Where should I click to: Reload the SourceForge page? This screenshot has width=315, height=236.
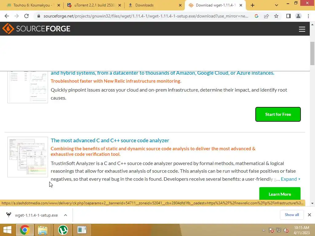pos(26,16)
